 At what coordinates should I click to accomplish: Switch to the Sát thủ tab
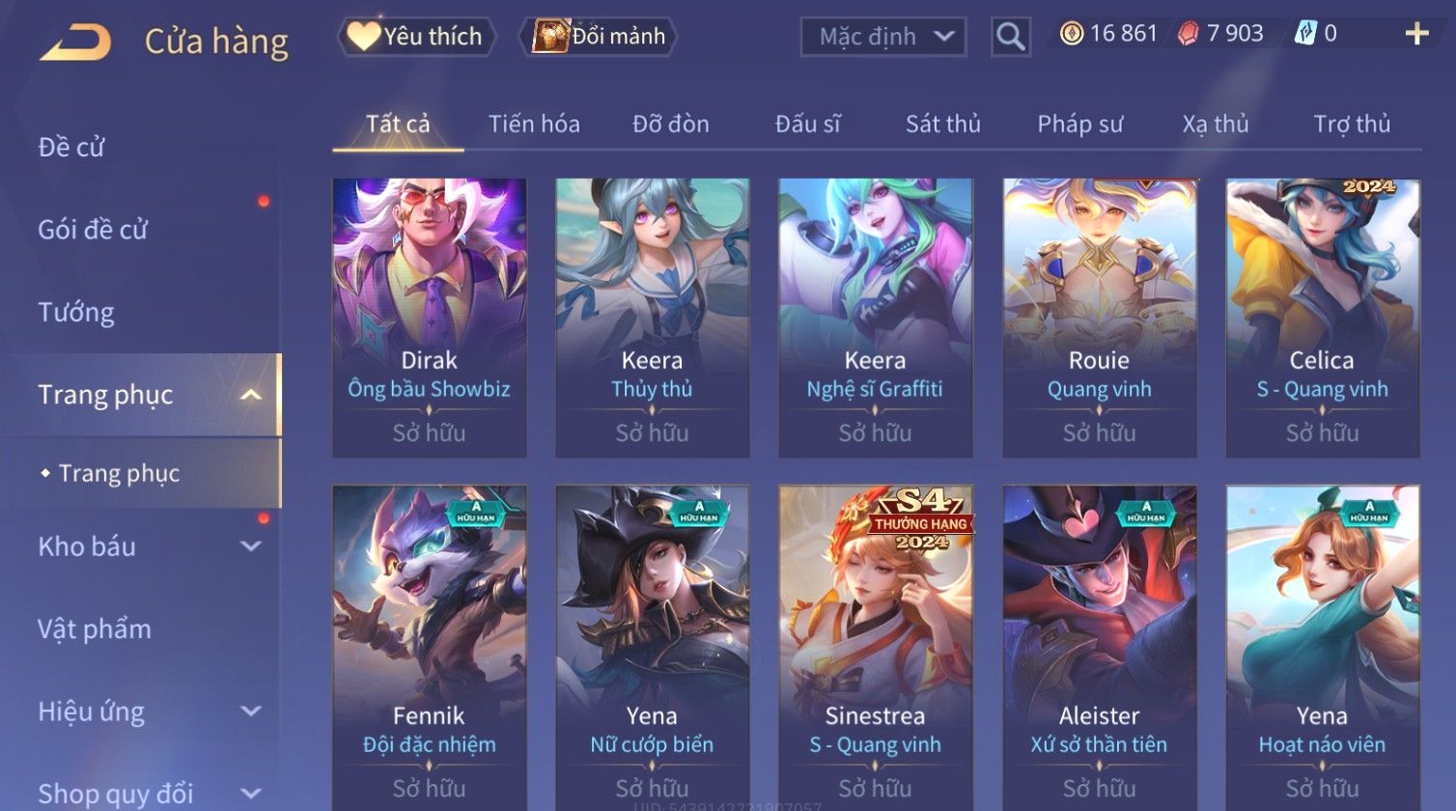coord(942,124)
